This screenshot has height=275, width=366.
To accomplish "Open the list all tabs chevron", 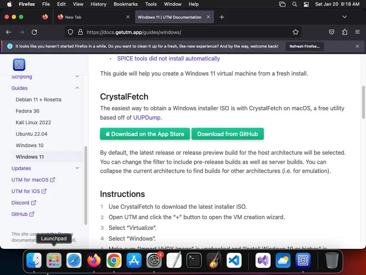I will 344,17.
